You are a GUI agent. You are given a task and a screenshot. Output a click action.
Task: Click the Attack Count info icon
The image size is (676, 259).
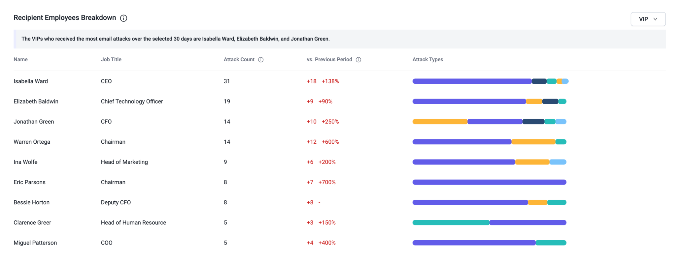click(261, 60)
